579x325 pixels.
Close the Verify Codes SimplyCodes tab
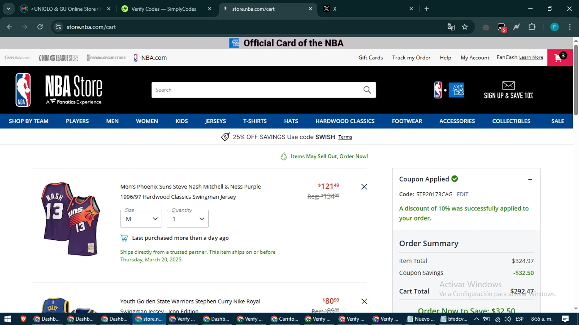pos(210,9)
